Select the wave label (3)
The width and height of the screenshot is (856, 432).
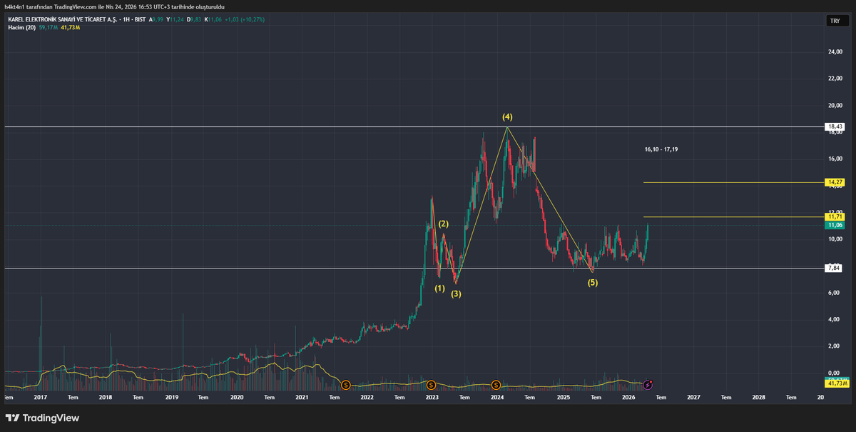click(x=456, y=293)
